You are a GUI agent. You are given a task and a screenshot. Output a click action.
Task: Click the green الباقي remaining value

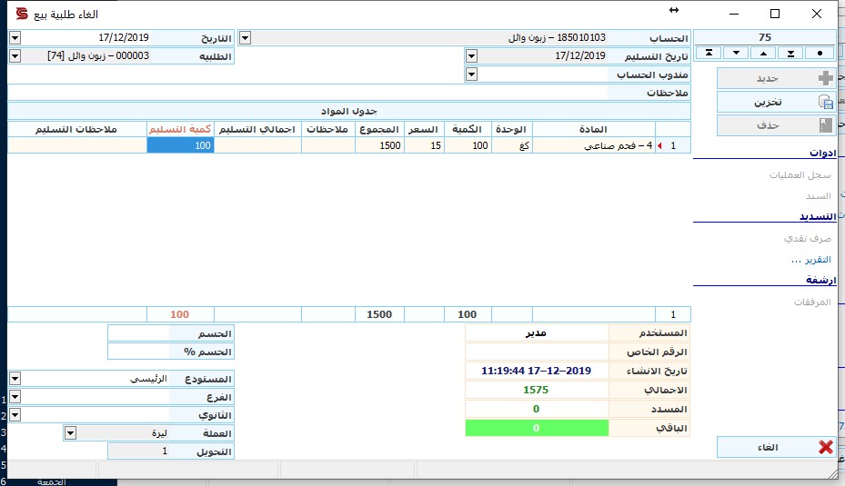click(537, 428)
